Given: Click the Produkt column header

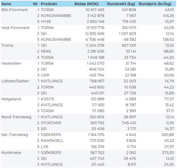Looking at the screenshot, I should click(49, 4).
